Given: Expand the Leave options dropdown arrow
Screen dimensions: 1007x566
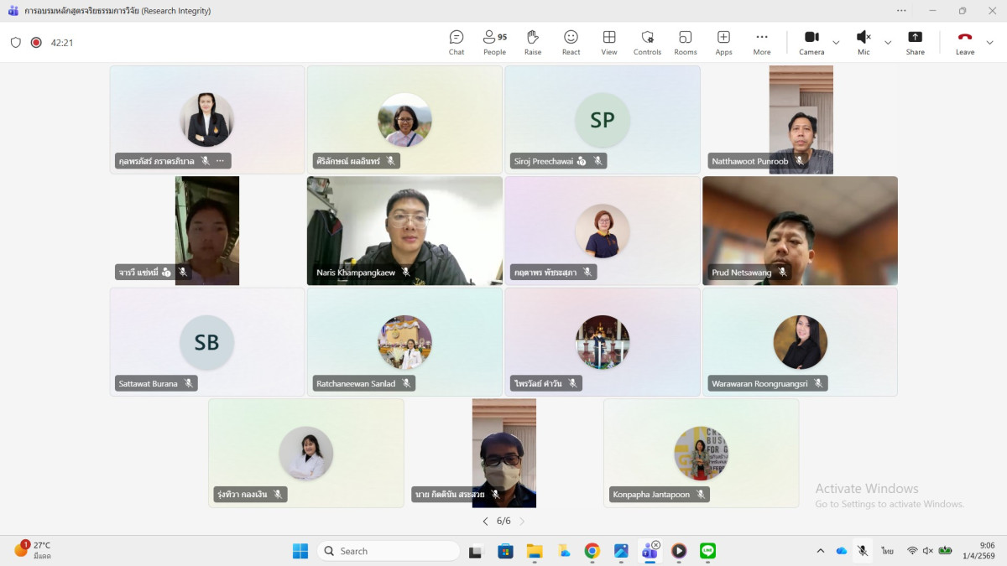Looking at the screenshot, I should 989,43.
